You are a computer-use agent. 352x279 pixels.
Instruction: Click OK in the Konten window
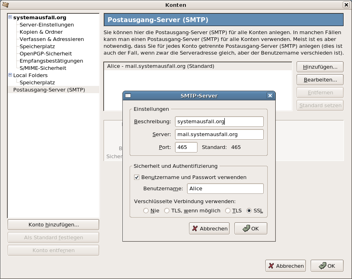pyautogui.click(x=327, y=266)
